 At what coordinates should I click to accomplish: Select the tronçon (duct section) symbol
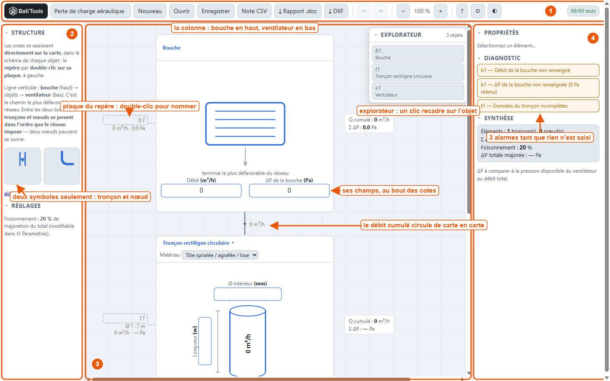tap(23, 166)
